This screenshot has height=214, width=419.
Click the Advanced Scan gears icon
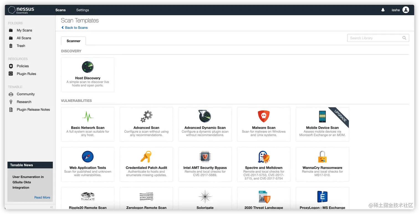pyautogui.click(x=146, y=116)
